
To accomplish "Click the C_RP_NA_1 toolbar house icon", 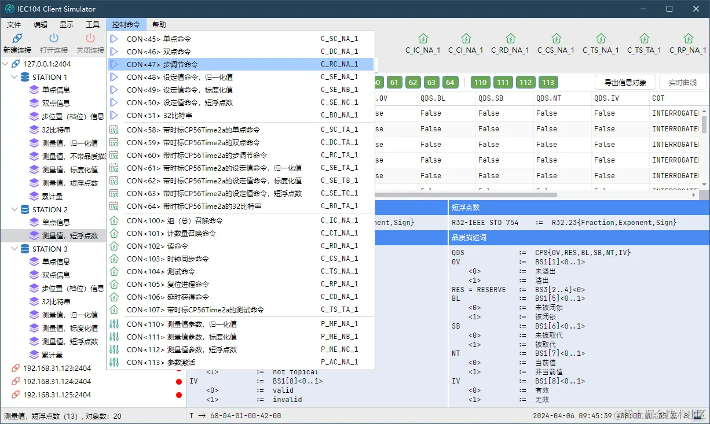I will click(688, 38).
